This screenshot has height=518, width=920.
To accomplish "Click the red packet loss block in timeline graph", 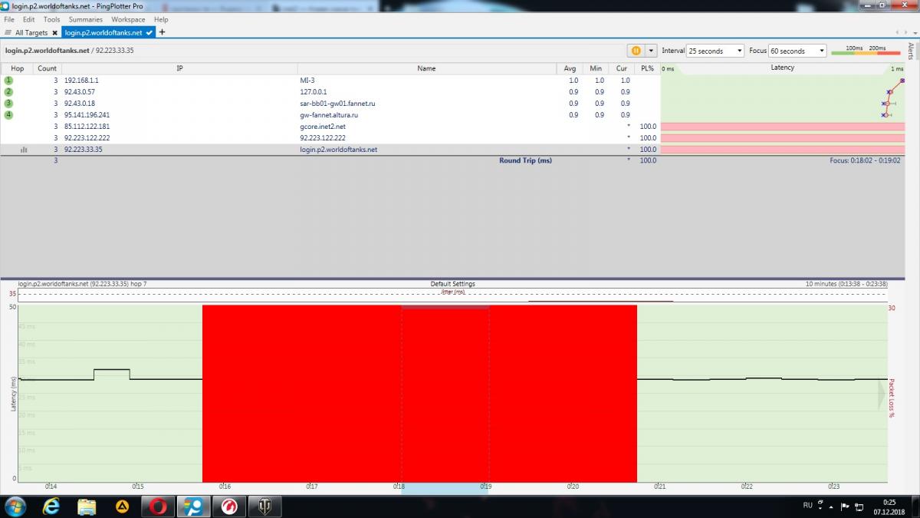I will pyautogui.click(x=419, y=393).
